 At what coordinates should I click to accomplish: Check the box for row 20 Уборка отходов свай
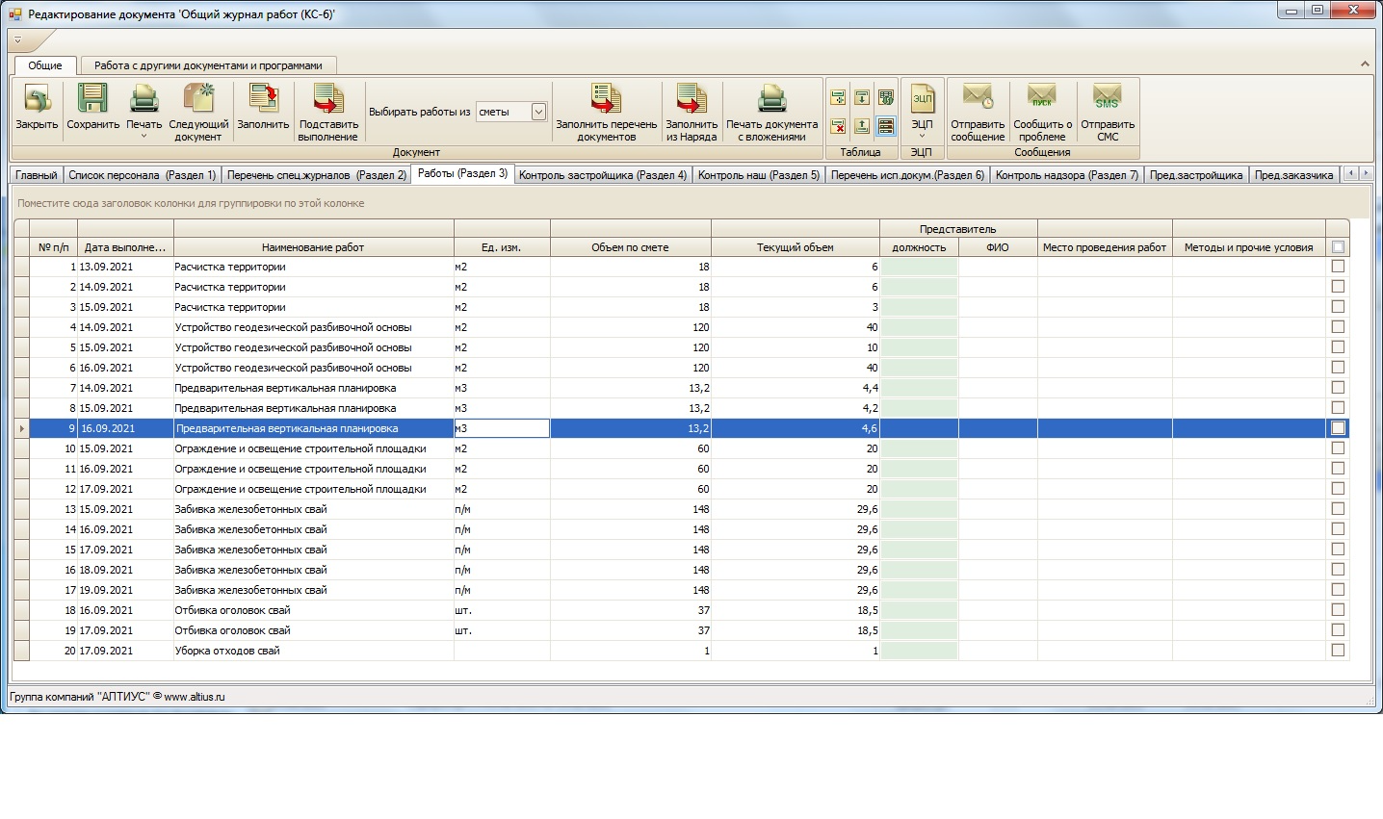[x=1338, y=651]
